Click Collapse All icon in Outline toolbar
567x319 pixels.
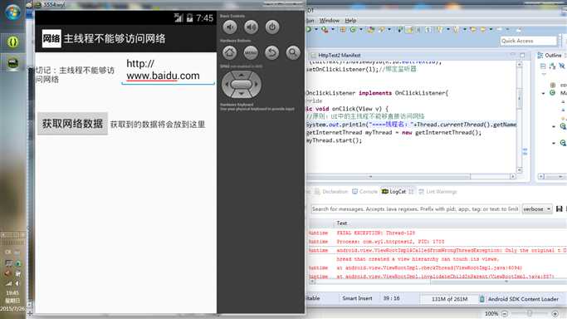(543, 66)
